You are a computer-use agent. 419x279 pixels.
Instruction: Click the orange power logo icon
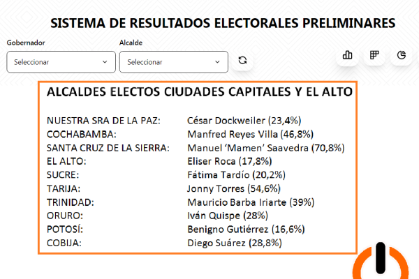(x=381, y=263)
